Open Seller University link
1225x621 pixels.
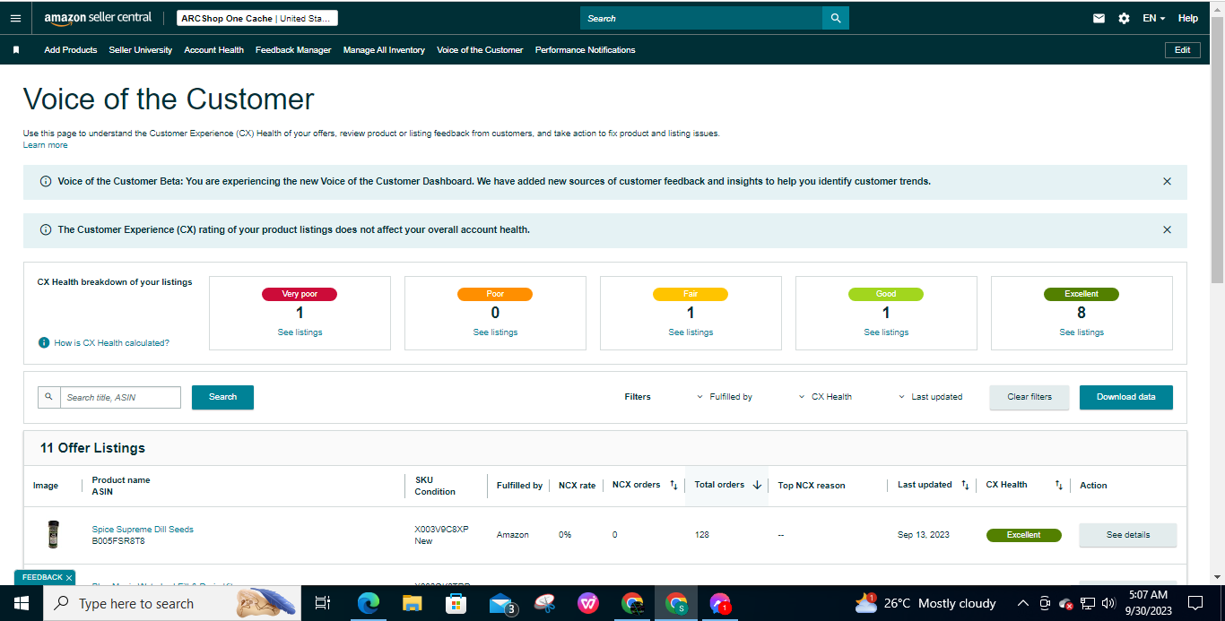pyautogui.click(x=141, y=50)
